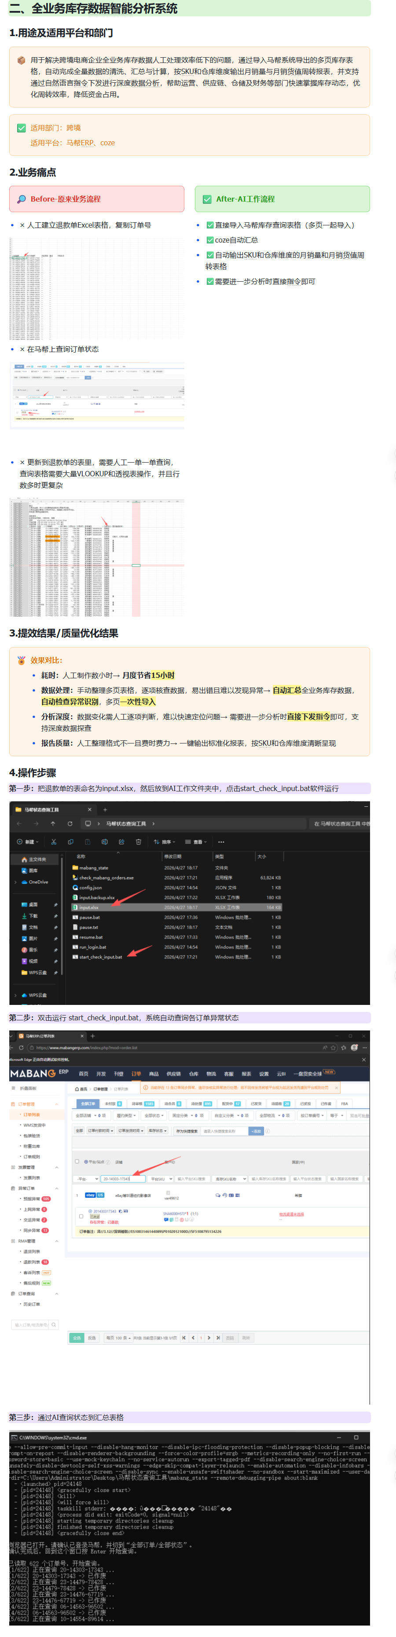
Task: Open the new tab plus icon in Explorer
Action: pos(106,809)
